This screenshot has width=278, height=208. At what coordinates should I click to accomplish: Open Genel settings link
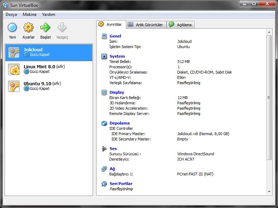115,36
